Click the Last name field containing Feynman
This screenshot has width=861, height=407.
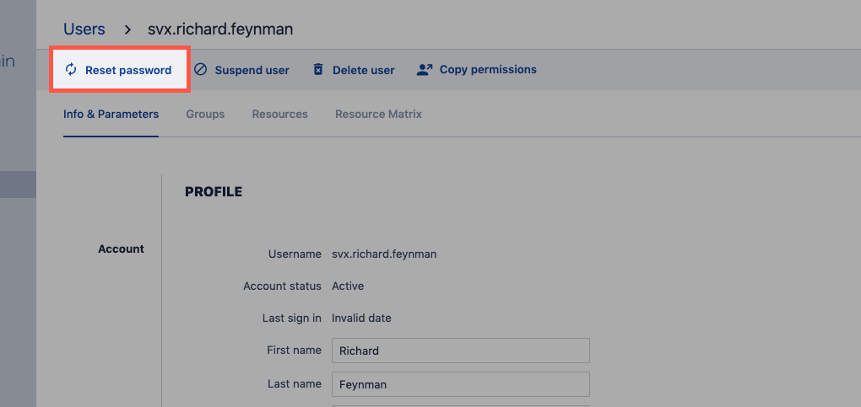point(460,384)
